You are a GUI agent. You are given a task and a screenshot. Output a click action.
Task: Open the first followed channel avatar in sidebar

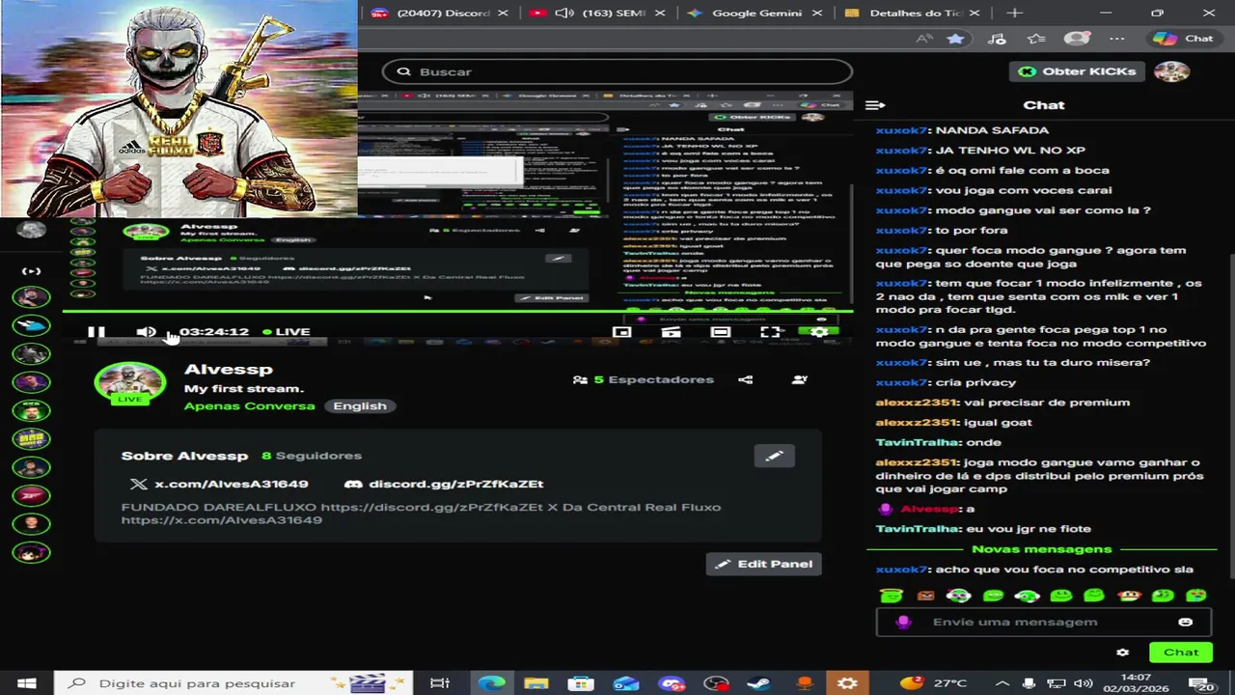tap(31, 298)
